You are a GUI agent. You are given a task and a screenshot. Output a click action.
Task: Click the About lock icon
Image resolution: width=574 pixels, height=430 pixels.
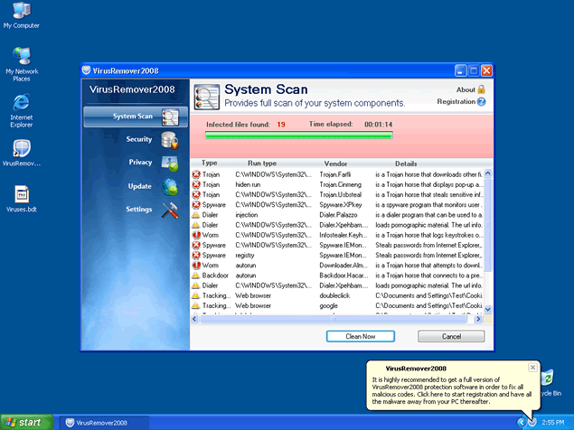[481, 89]
